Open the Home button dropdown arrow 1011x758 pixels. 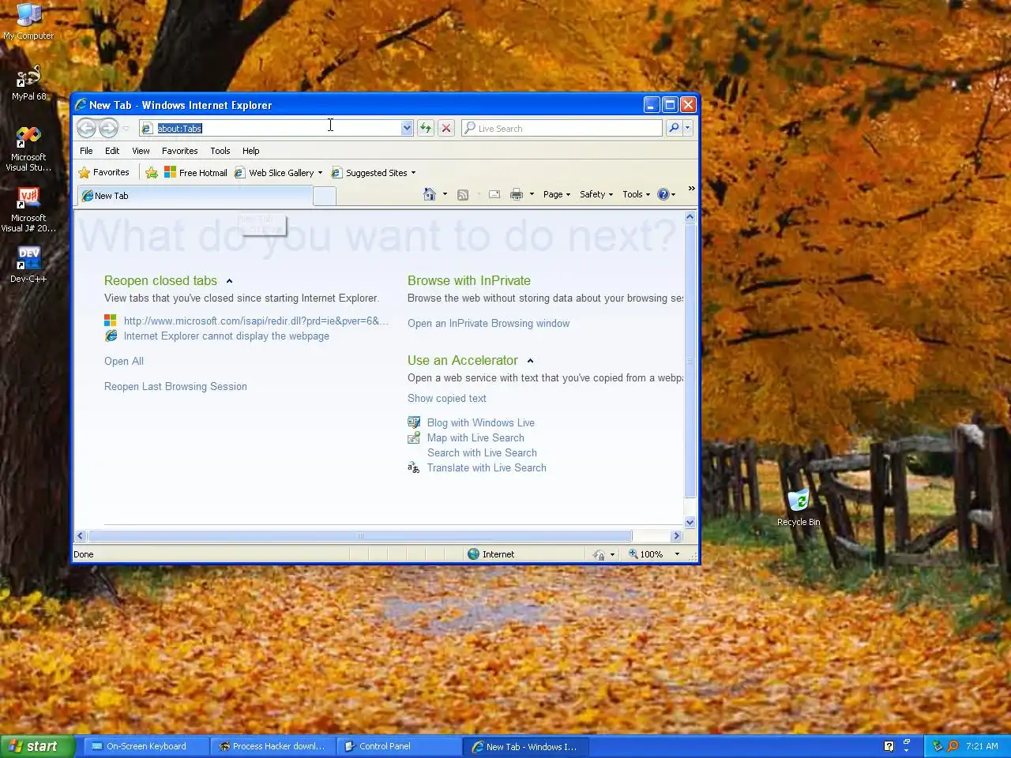click(x=445, y=194)
